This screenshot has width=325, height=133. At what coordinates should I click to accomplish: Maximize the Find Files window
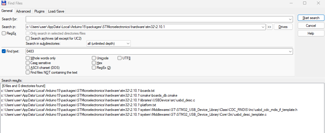(x=304, y=3)
